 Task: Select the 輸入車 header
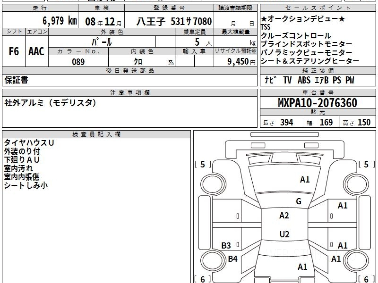194,51
